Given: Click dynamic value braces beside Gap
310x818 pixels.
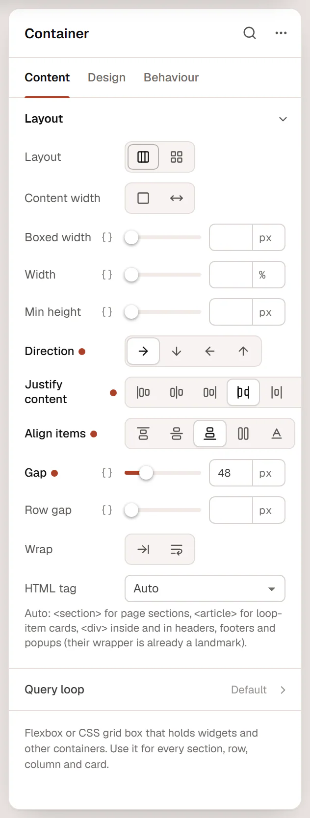Looking at the screenshot, I should 107,473.
